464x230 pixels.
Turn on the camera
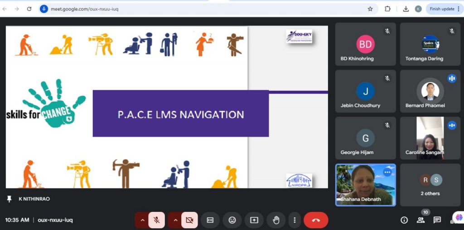tap(189, 220)
